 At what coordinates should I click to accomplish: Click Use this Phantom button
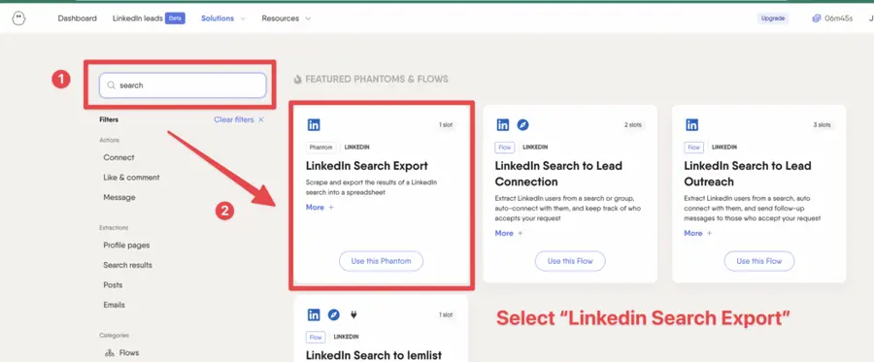coord(382,261)
